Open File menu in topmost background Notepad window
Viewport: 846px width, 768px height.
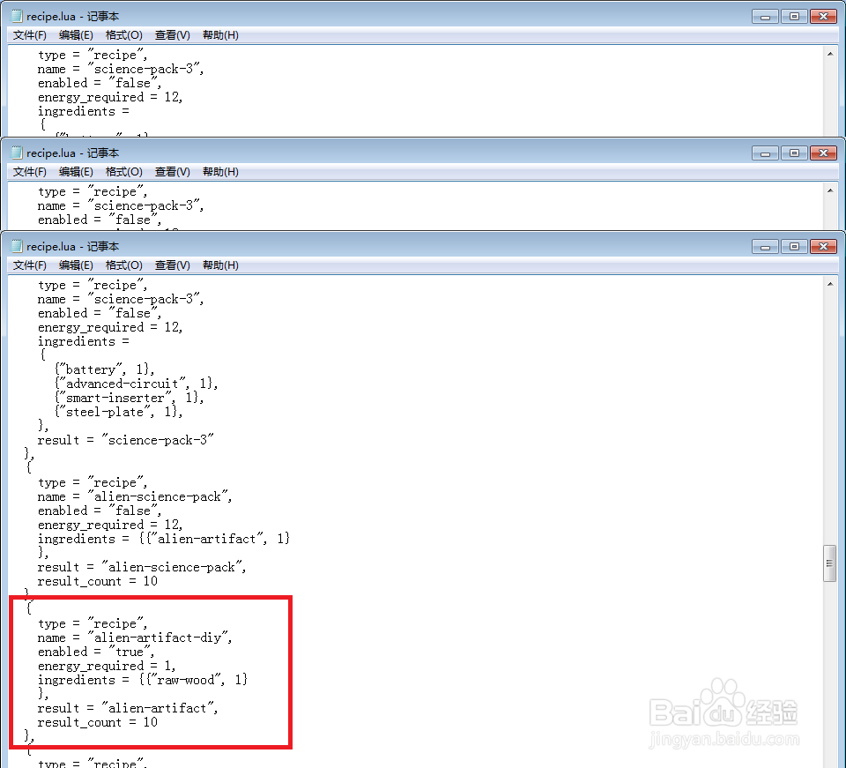30,35
